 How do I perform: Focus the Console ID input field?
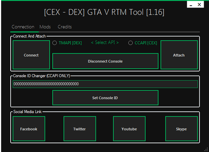105,84
